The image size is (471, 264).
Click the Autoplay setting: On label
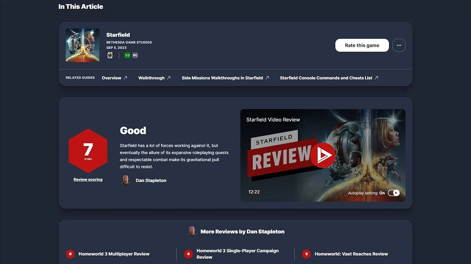(x=366, y=193)
